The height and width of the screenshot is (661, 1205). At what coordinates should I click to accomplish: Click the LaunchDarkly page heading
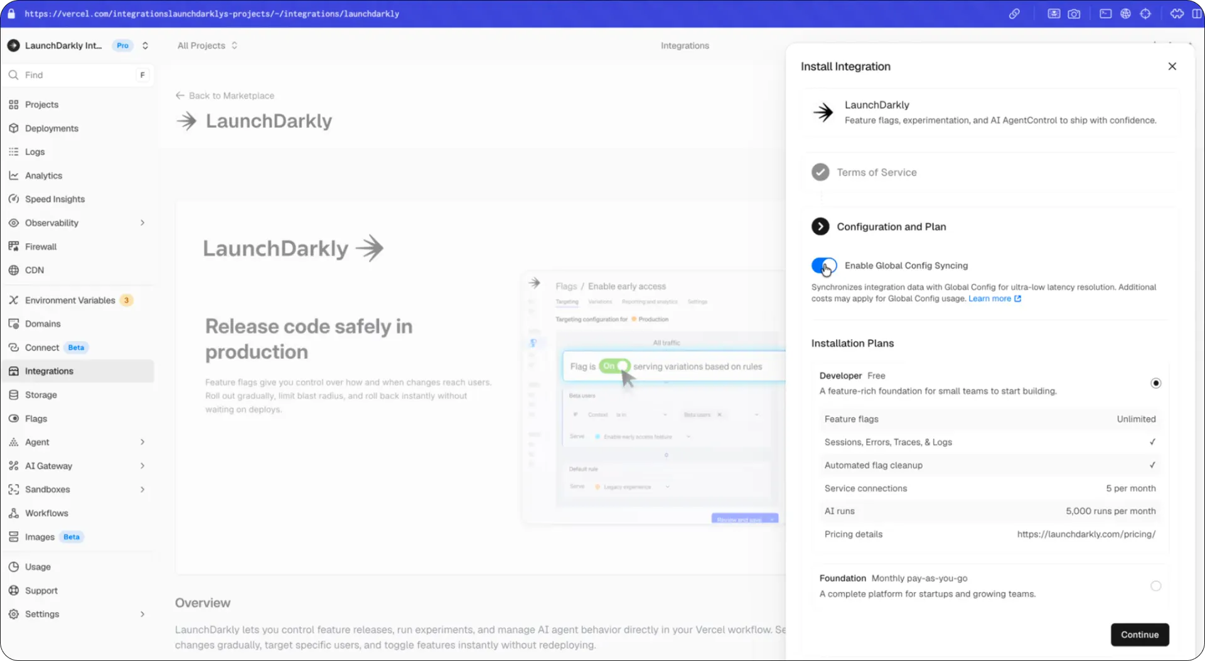point(269,121)
